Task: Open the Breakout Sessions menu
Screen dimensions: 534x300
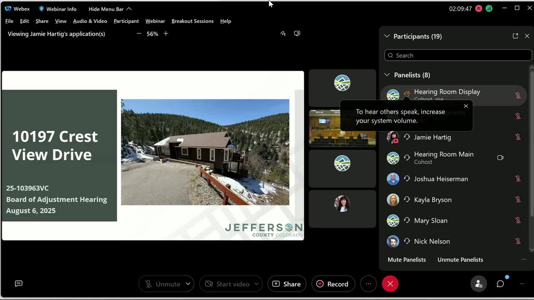Action: click(x=192, y=21)
